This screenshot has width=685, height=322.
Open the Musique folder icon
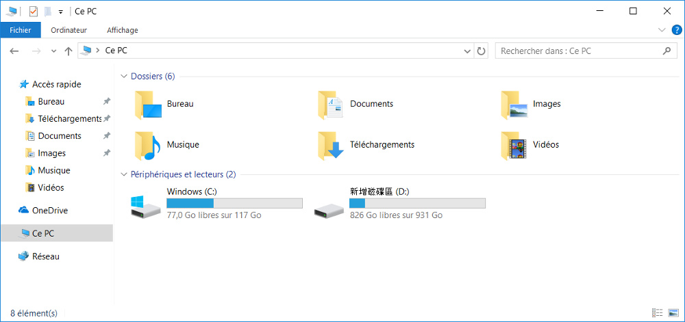(148, 145)
